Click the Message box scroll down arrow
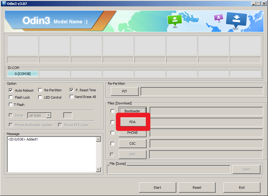The height and width of the screenshot is (196, 268). pos(98,170)
